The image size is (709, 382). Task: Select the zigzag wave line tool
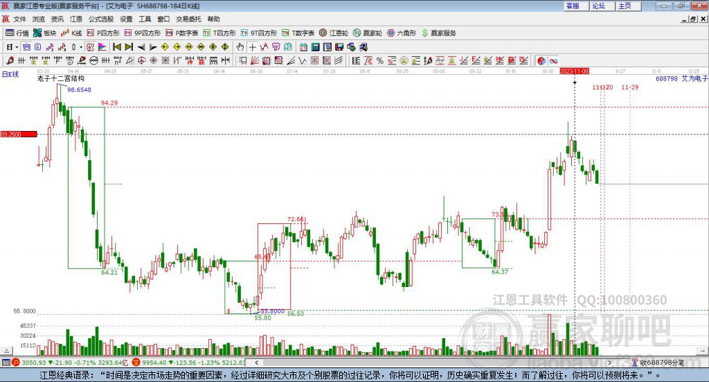[303, 60]
